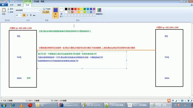Image resolution: width=193 pixels, height=108 pixels.
Task: Click the vertical scrollbar up arrow
Action: [x=192, y=23]
